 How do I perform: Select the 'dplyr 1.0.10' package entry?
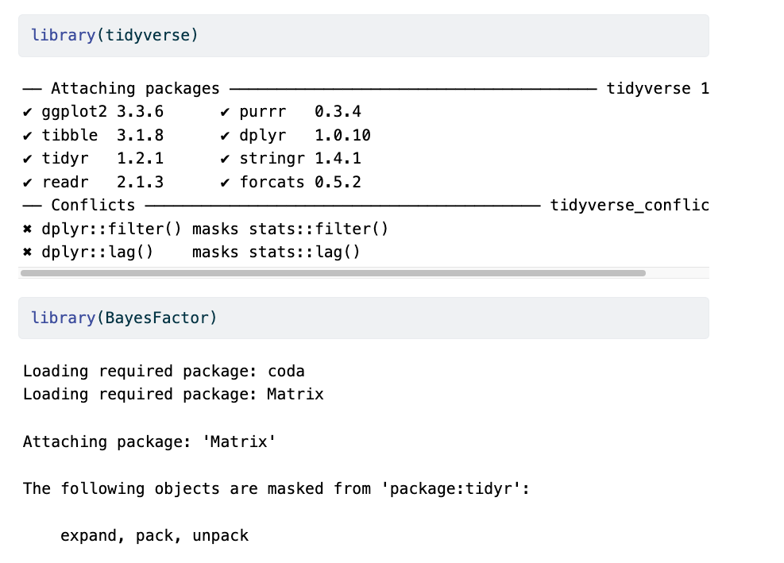click(x=305, y=135)
